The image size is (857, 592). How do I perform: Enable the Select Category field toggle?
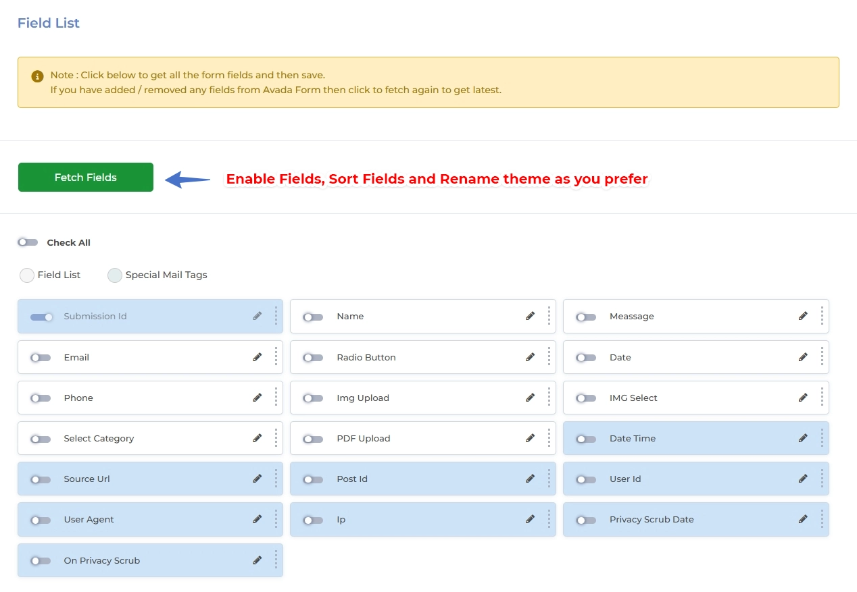[x=41, y=439]
